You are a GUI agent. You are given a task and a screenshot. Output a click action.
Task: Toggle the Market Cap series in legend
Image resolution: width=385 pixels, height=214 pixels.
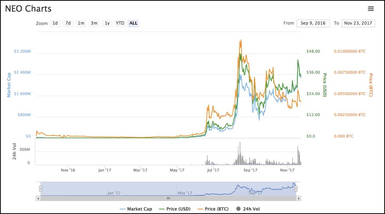pos(136,209)
